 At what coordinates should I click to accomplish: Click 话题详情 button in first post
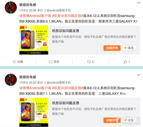(x=112, y=48)
